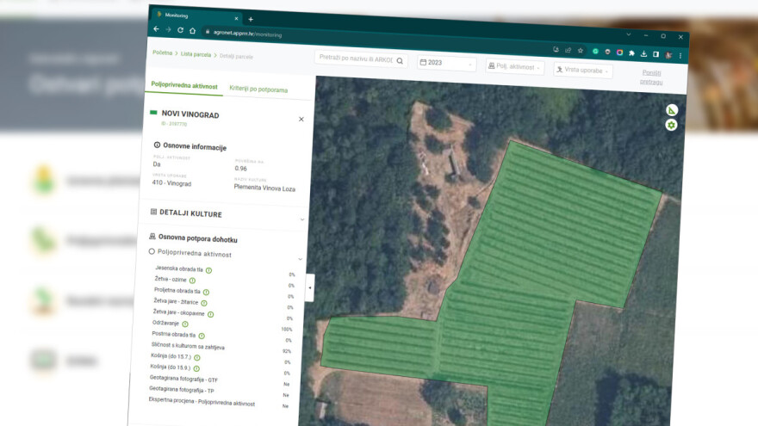Open the 2023 year dropdown
Image resolution: width=758 pixels, height=426 pixels.
point(446,63)
